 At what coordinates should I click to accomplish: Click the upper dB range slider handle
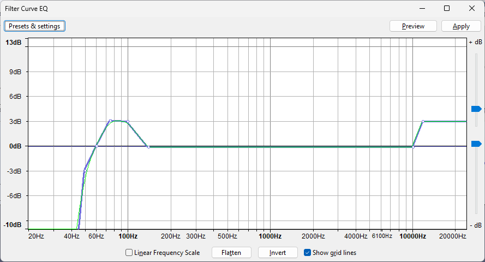[476, 109]
